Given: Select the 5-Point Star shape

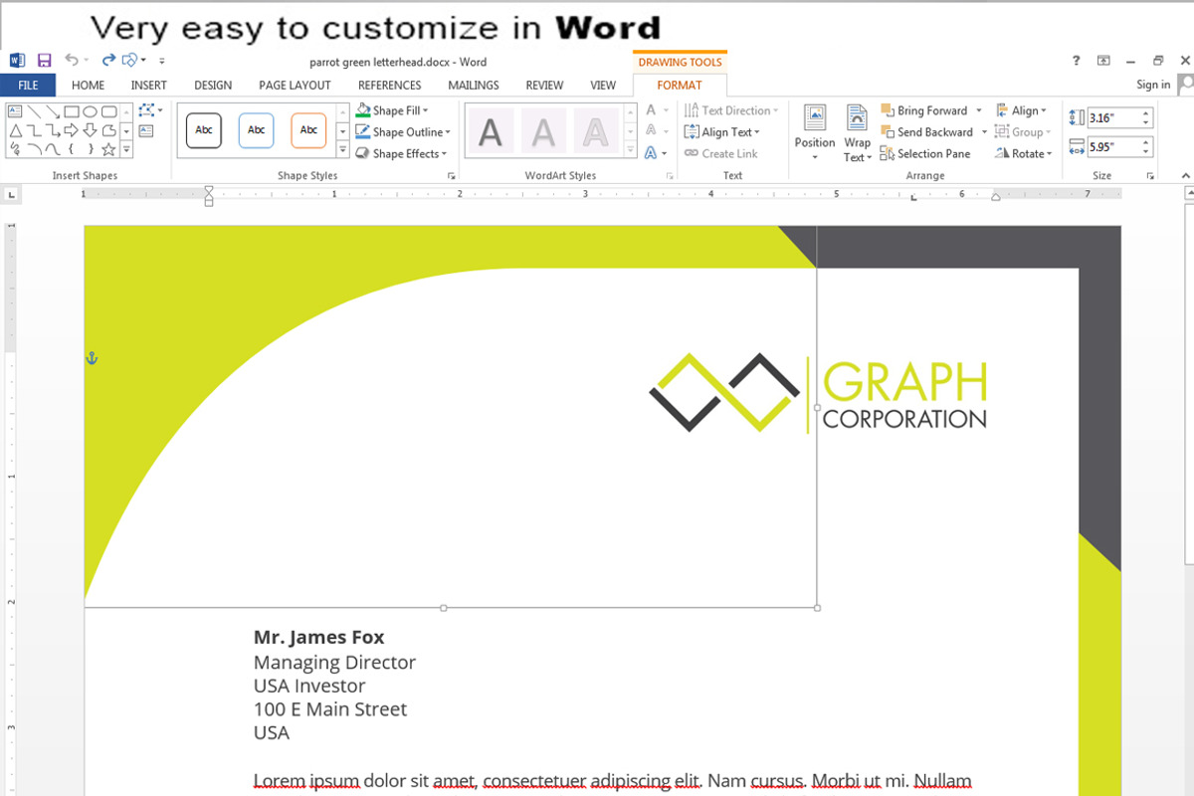Looking at the screenshot, I should 108,149.
